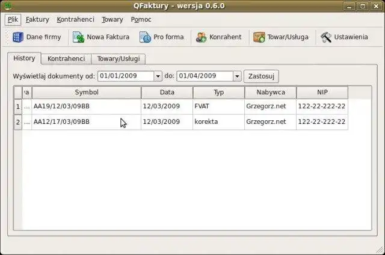Select row header number 1
385x255 pixels.
pyautogui.click(x=17, y=107)
